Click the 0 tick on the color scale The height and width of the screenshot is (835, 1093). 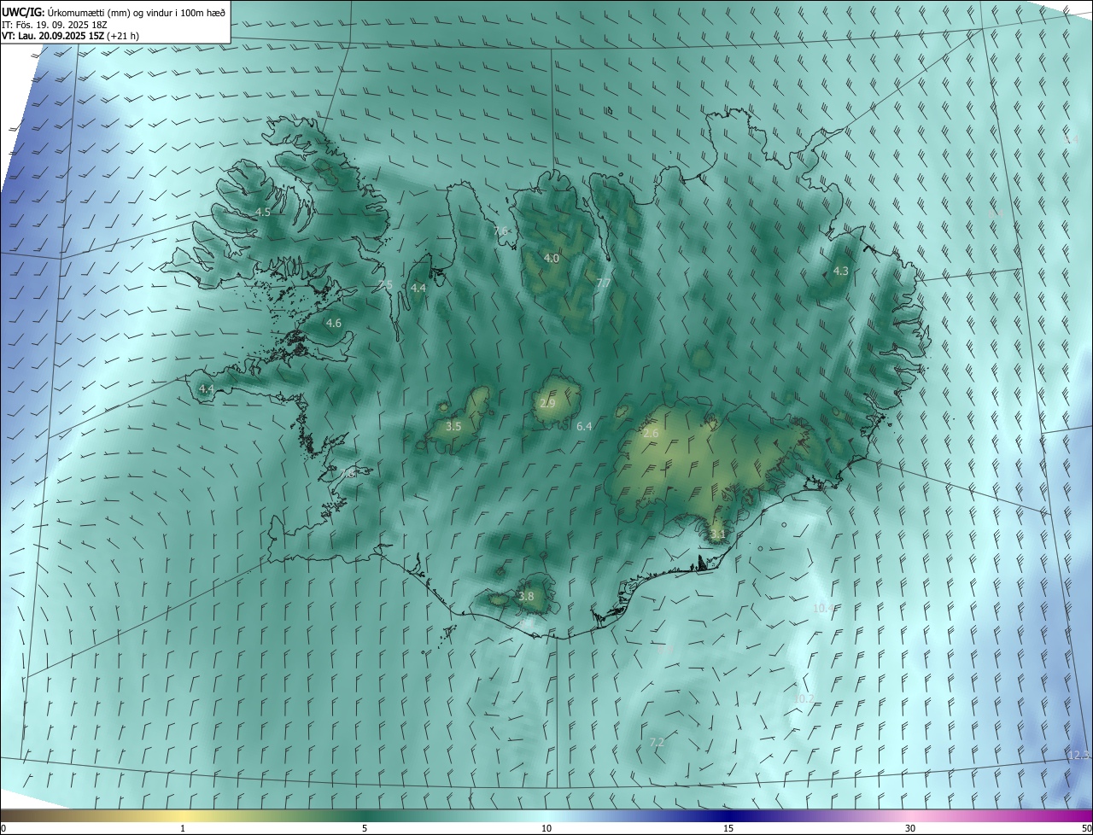[x=3, y=828]
